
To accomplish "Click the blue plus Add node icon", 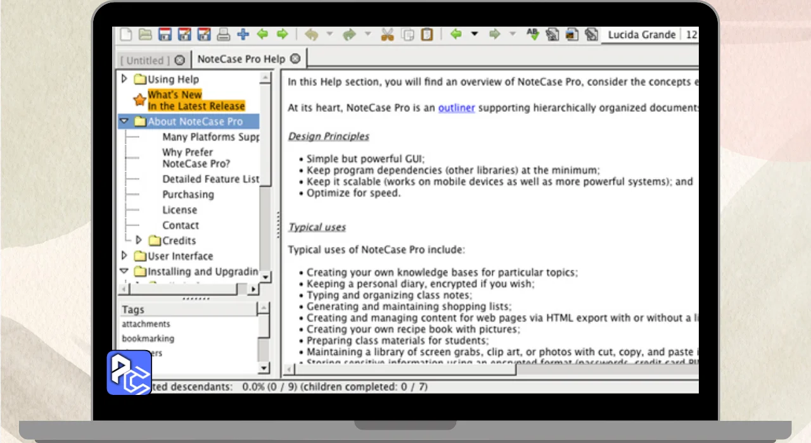I will 243,35.
